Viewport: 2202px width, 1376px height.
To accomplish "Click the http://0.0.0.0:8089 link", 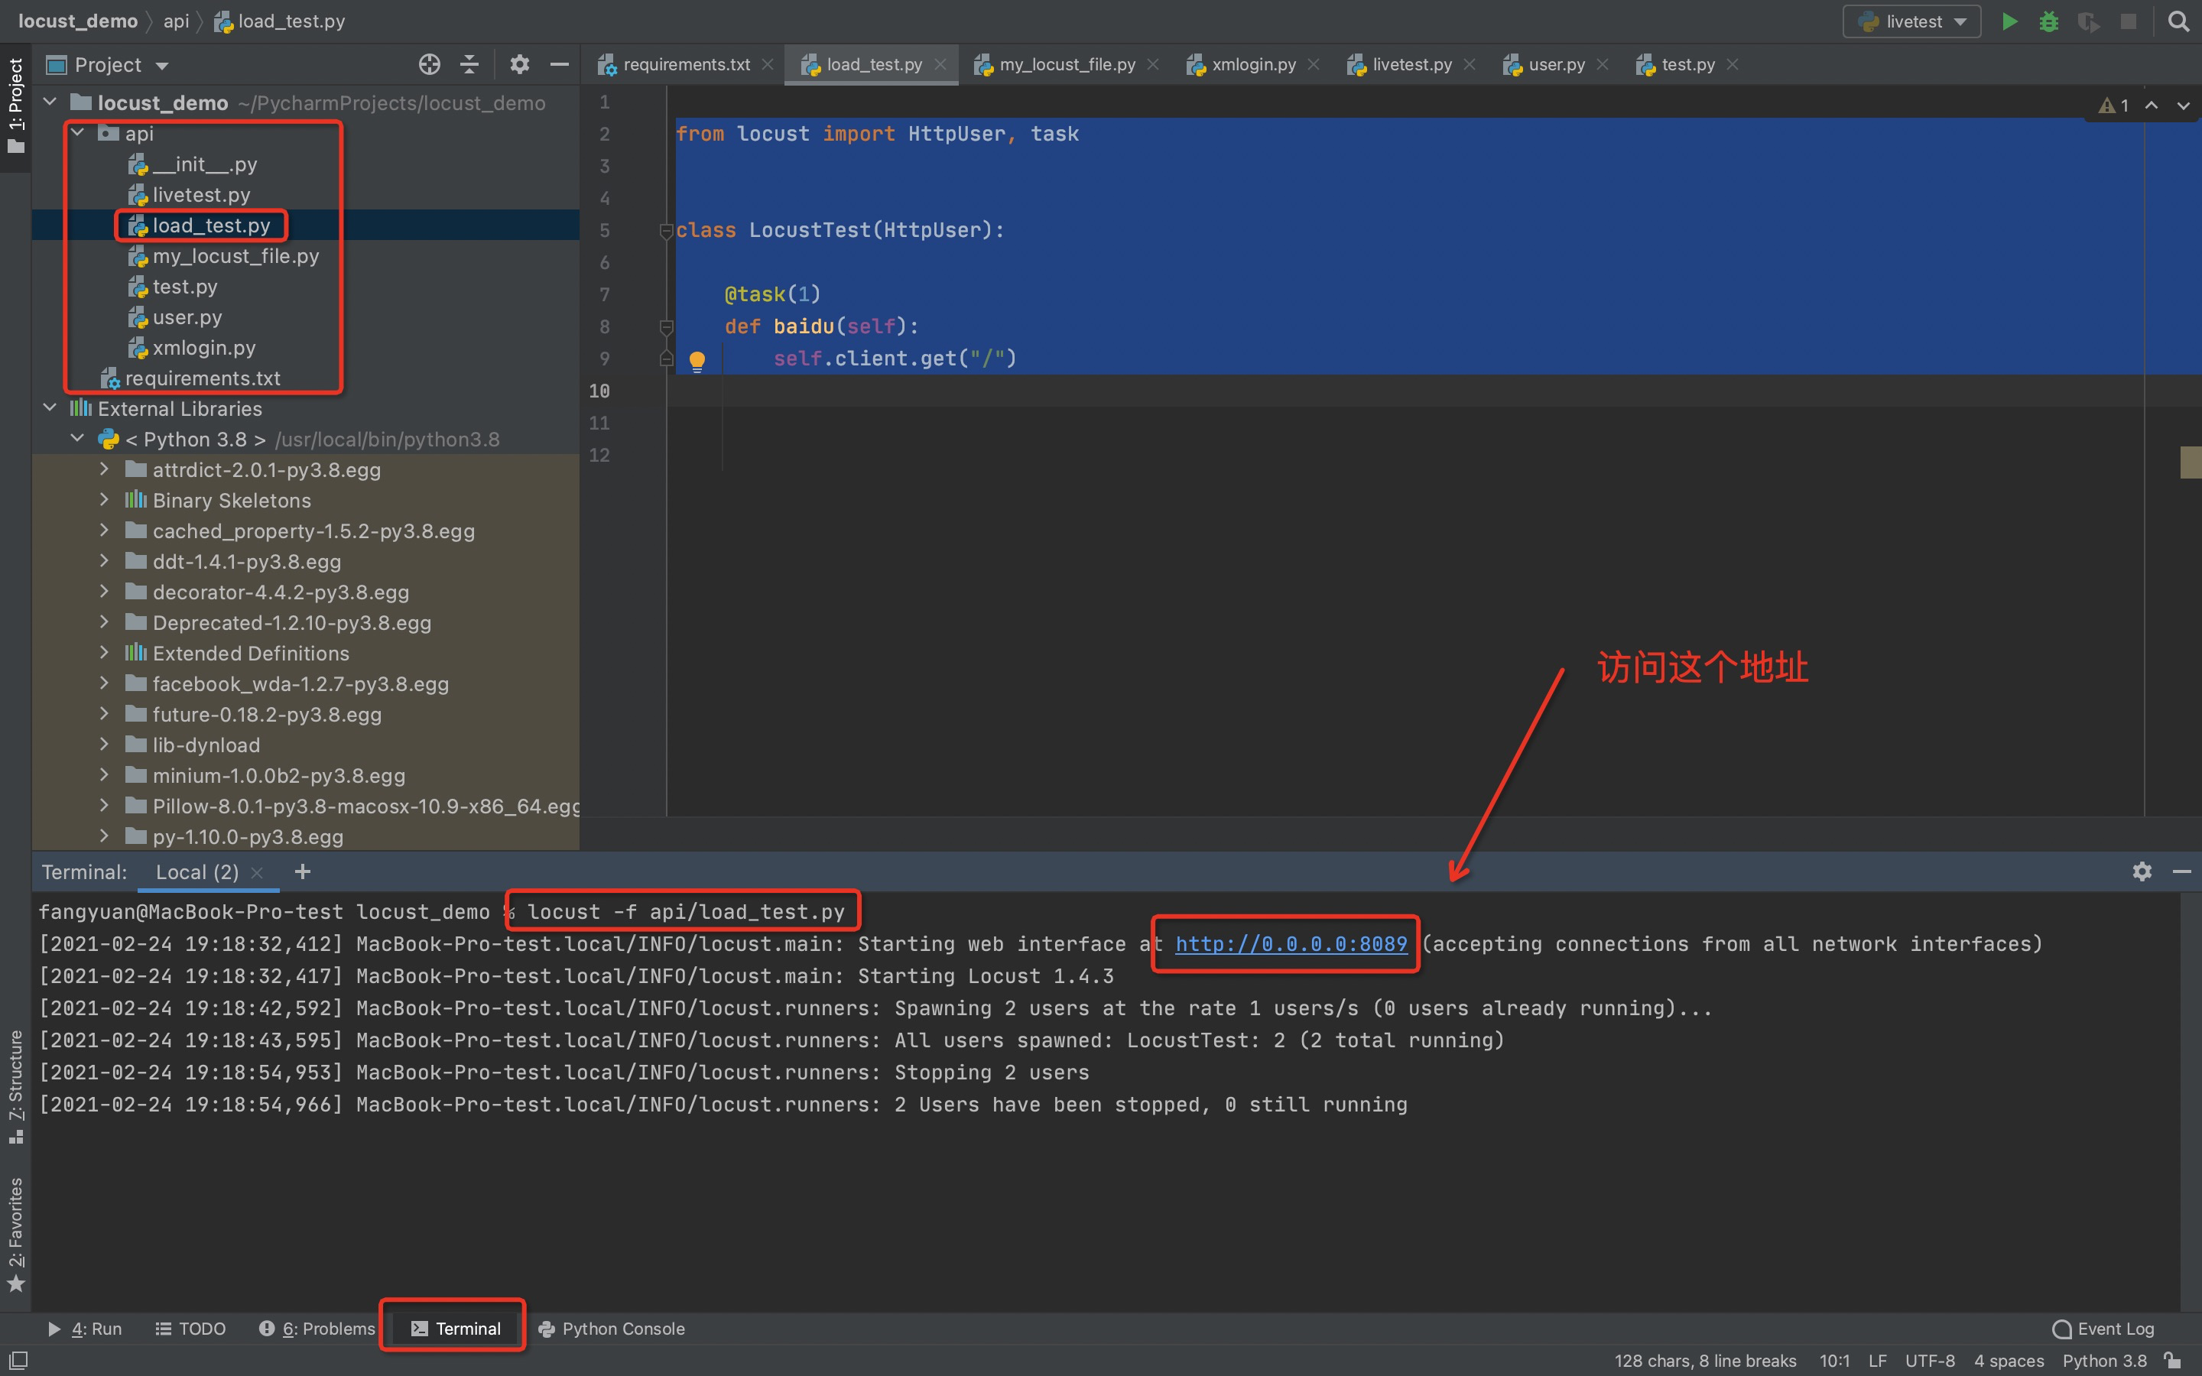I will point(1291,943).
